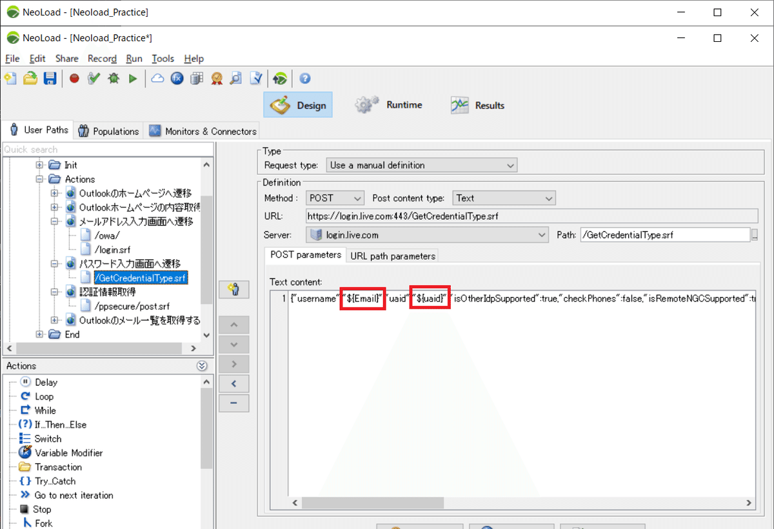The width and height of the screenshot is (774, 529).
Task: Collapse メールアドレス入力画面へ遷移 node
Action: 55,222
